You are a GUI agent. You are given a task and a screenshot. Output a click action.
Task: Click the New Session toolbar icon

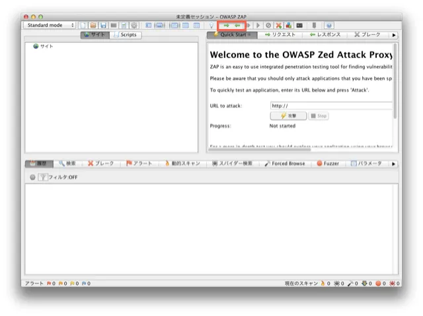[x=83, y=25]
